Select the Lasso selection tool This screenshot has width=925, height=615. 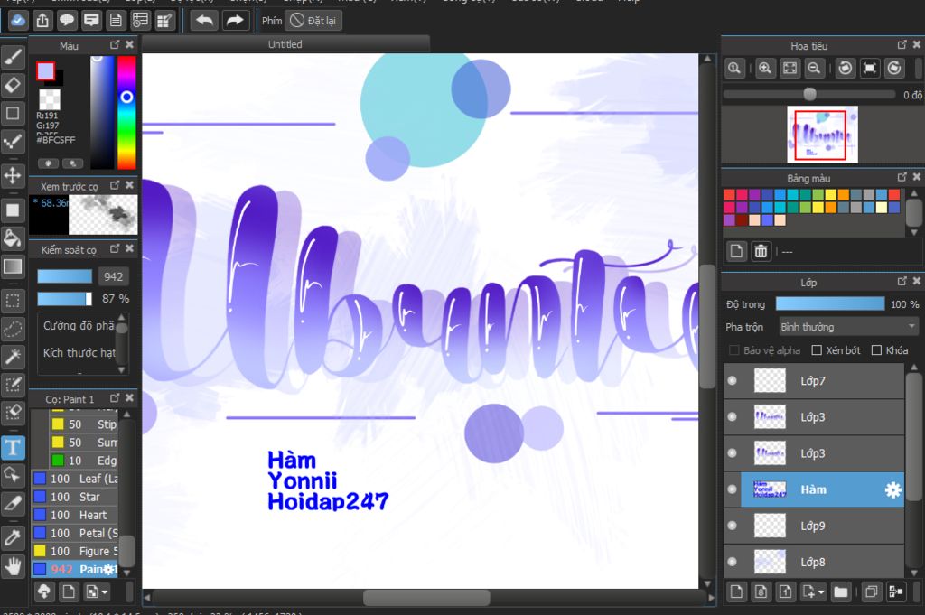pos(13,329)
